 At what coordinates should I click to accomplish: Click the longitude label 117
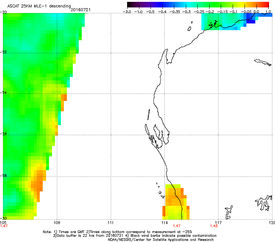[x=219, y=223]
